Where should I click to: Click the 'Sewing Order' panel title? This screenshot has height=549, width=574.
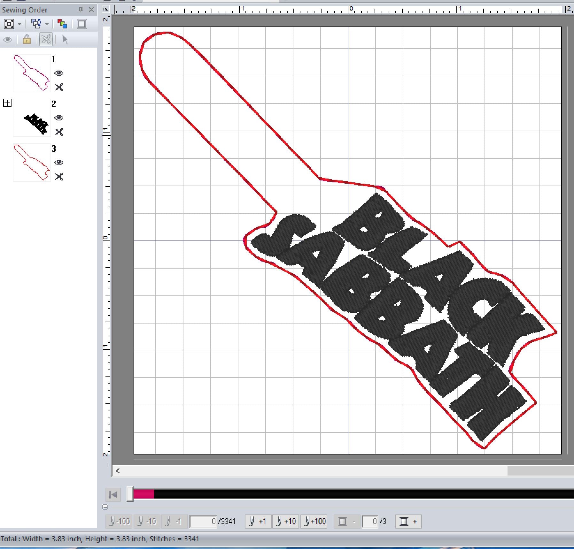(x=25, y=10)
